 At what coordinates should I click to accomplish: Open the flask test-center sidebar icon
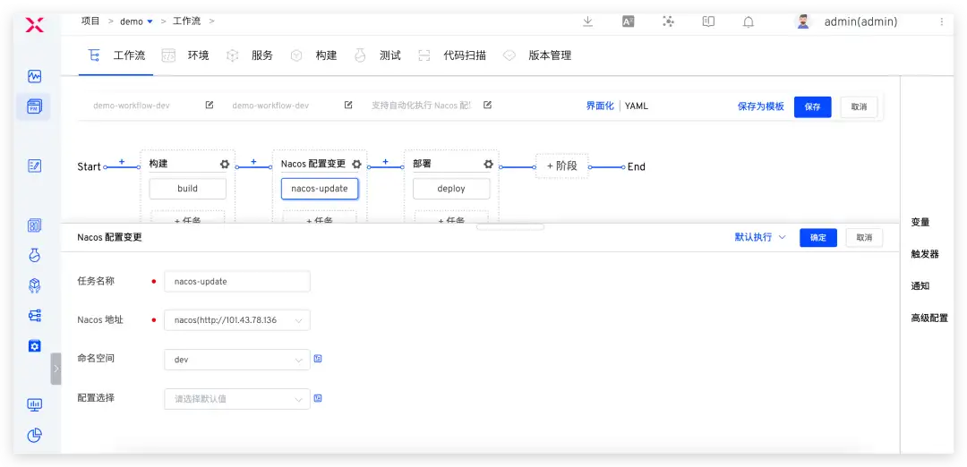click(x=35, y=255)
